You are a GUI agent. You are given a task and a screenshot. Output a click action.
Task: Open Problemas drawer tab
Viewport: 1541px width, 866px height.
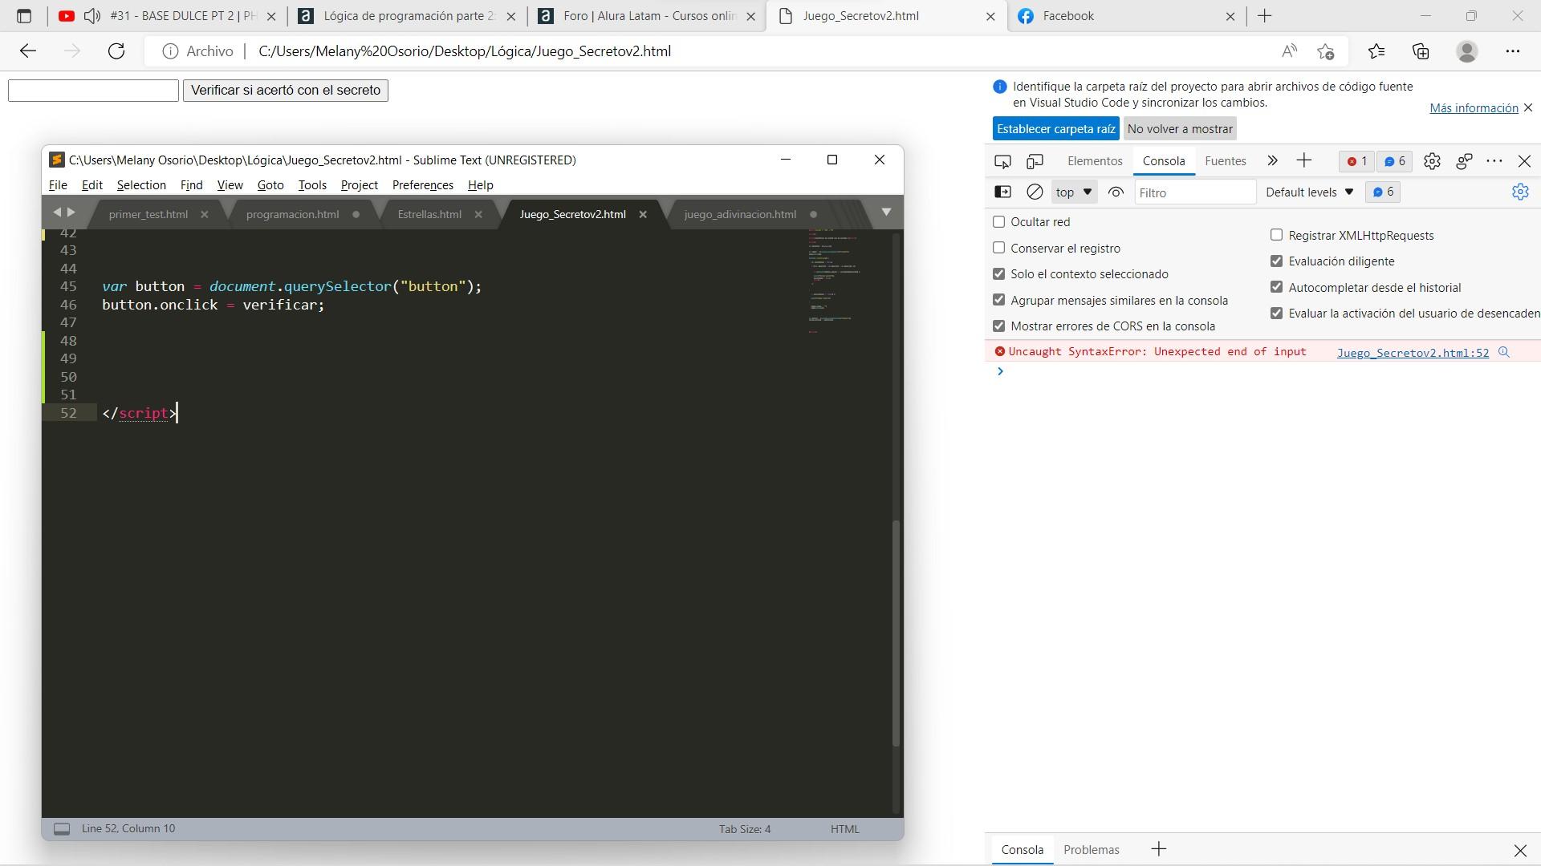point(1092,850)
